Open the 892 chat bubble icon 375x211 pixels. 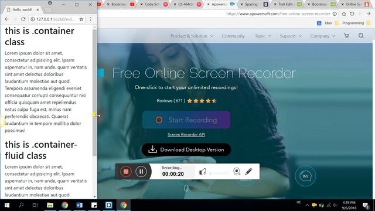(x=305, y=176)
